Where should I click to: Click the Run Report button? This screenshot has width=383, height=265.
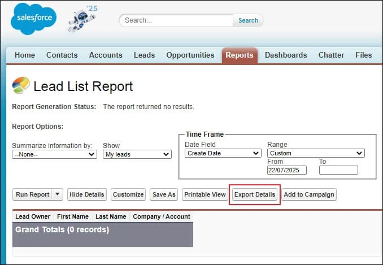point(33,194)
